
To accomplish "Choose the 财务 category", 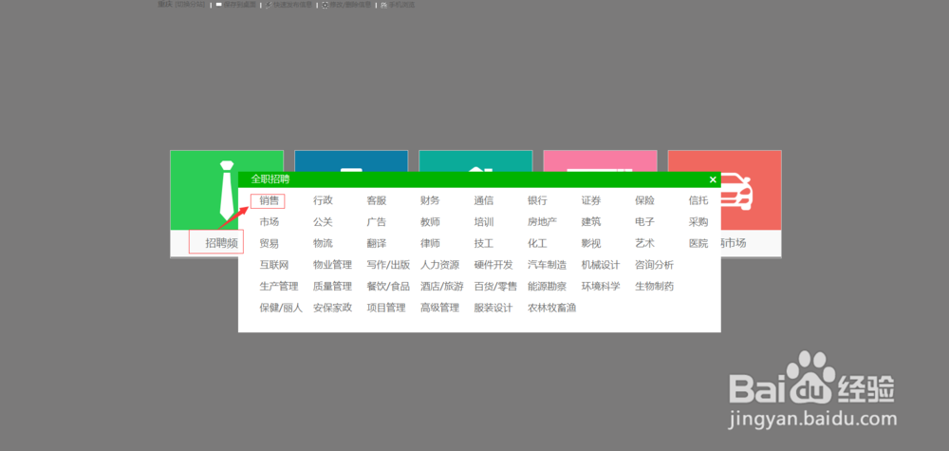I will pyautogui.click(x=430, y=200).
